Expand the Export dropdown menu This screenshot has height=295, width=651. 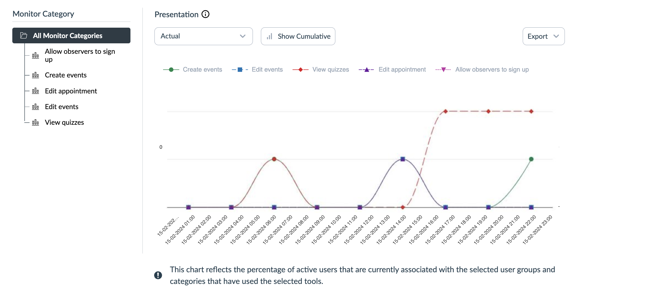pos(543,36)
